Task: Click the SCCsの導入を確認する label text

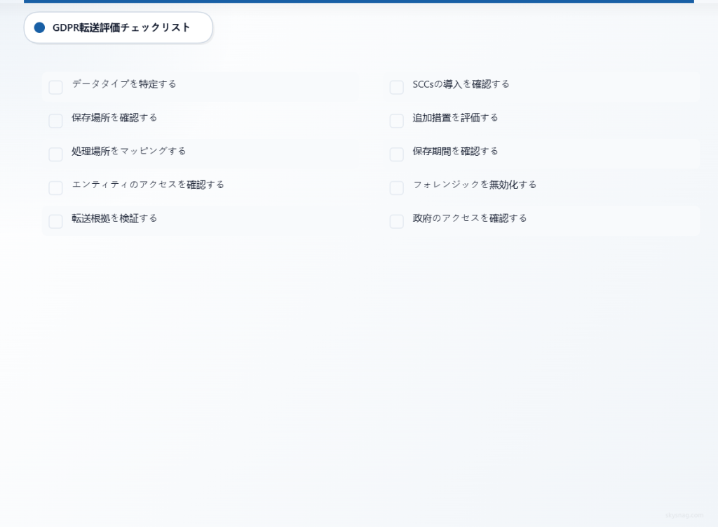Action: point(461,84)
